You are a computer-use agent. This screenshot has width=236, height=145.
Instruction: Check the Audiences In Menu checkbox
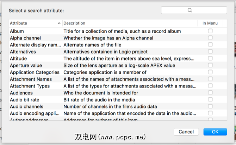(210, 93)
